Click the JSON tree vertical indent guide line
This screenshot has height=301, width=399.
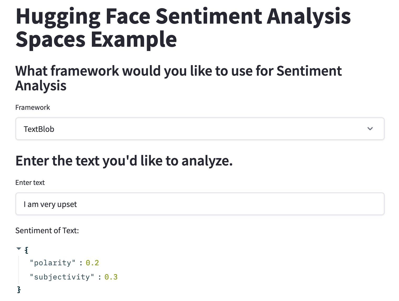19,270
